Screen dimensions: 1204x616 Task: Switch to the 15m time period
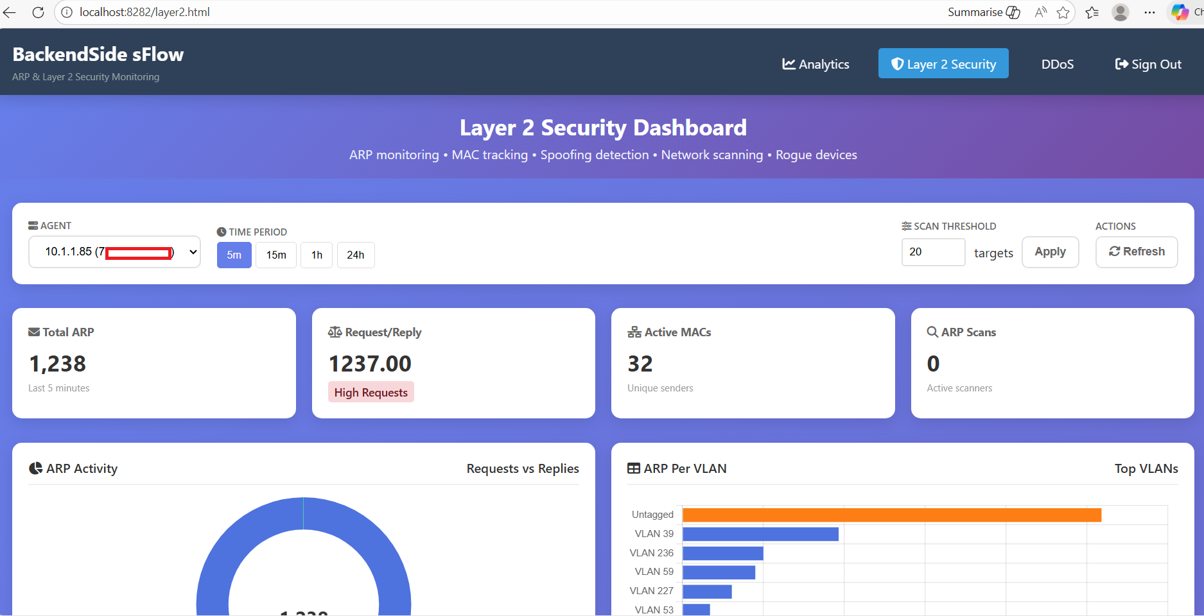275,255
